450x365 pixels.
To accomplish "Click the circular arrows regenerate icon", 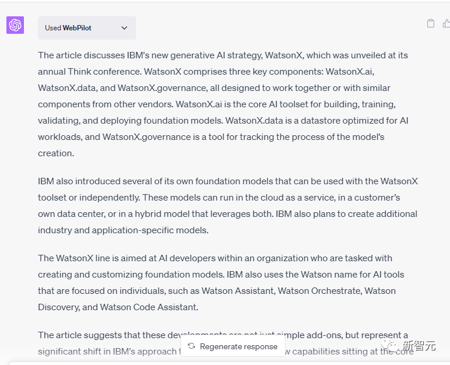I will 191,346.
